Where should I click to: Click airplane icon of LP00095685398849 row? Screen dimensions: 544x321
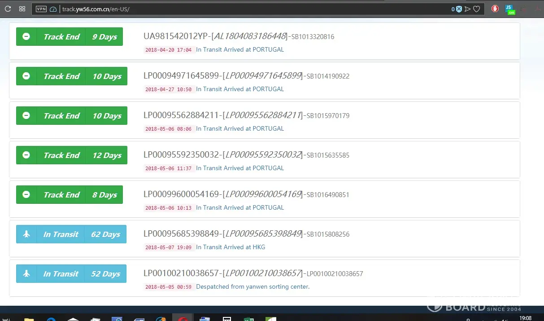click(26, 234)
